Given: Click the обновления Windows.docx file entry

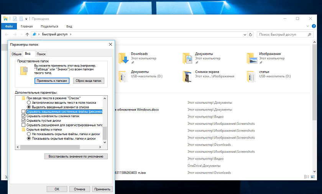Looking at the screenshot, I should (x=137, y=109).
